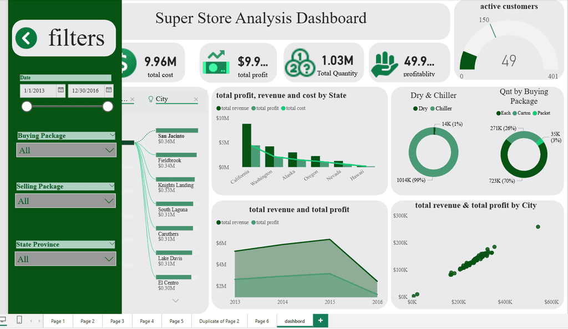Switch to mobile layout view icon
The image size is (568, 329).
point(19,320)
